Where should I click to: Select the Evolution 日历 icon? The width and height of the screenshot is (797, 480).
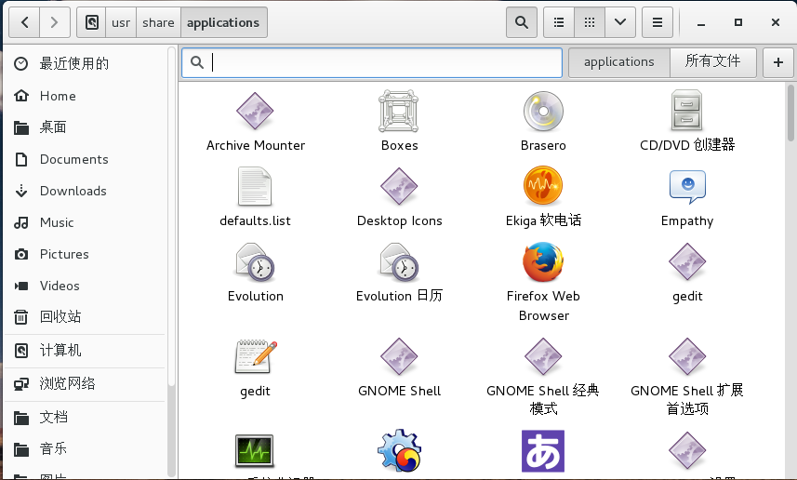point(399,262)
